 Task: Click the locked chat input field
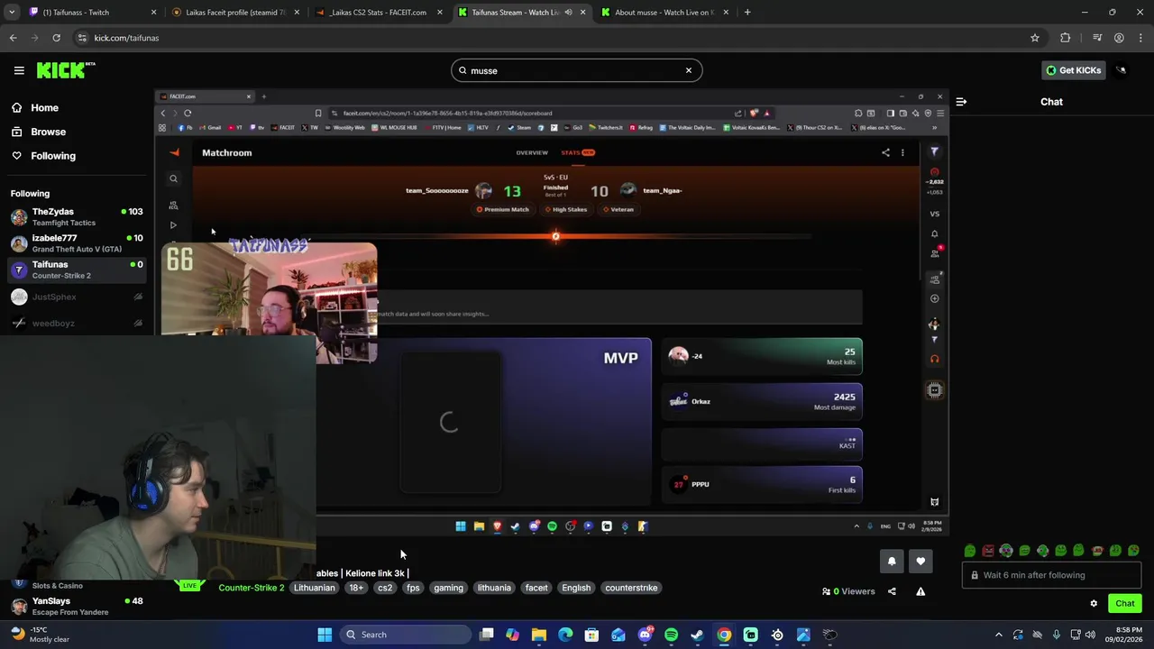[x=1051, y=575]
